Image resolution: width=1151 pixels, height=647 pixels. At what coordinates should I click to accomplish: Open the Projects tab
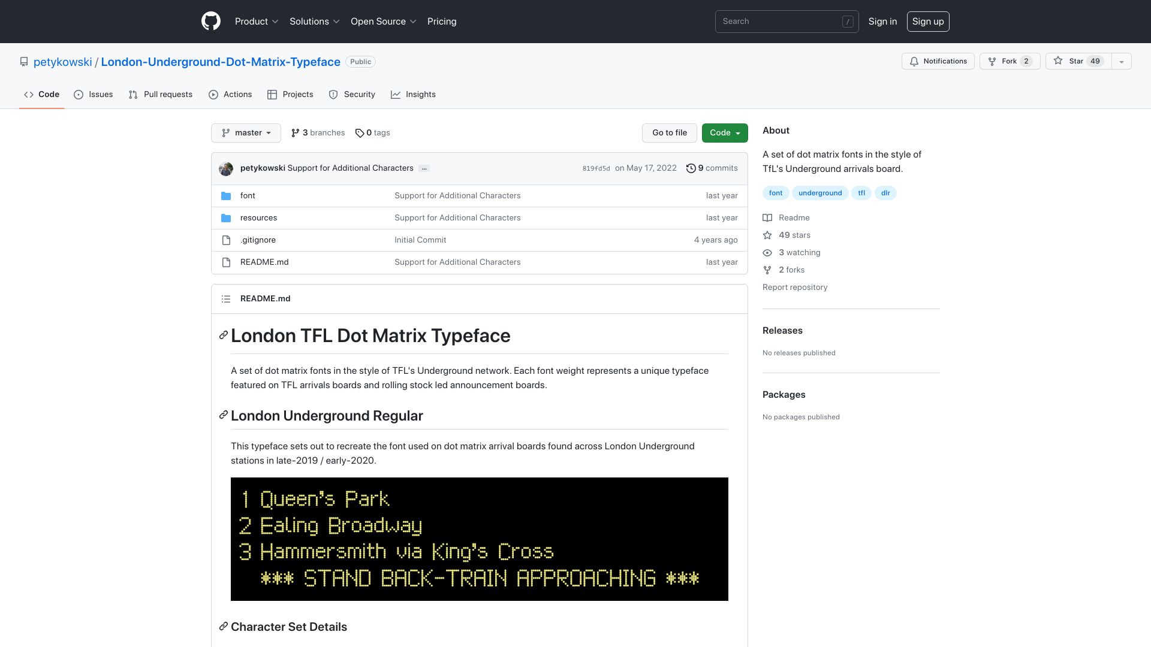(x=290, y=95)
